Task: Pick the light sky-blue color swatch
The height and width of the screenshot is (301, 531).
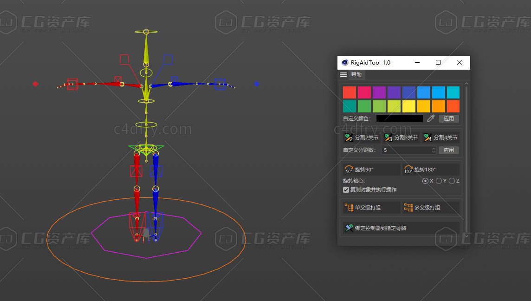Action: [x=439, y=92]
